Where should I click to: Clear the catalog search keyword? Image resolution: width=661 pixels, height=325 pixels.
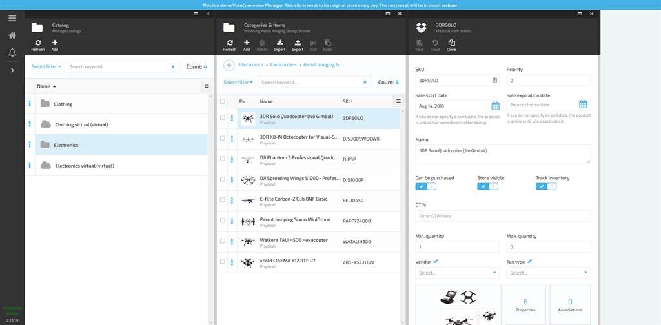[173, 66]
